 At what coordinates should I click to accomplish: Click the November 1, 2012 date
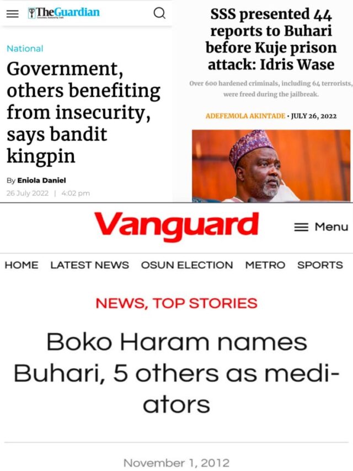click(x=176, y=463)
